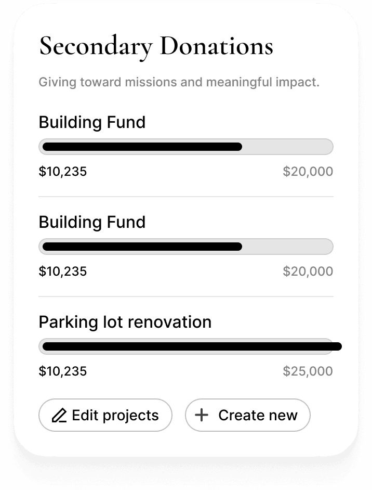The height and width of the screenshot is (490, 372).
Task: Click the first Building Fund raised amount $10,235
Action: pyautogui.click(x=62, y=172)
